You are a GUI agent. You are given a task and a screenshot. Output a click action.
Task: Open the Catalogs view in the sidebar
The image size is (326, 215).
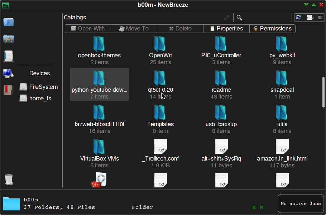pyautogui.click(x=9, y=56)
